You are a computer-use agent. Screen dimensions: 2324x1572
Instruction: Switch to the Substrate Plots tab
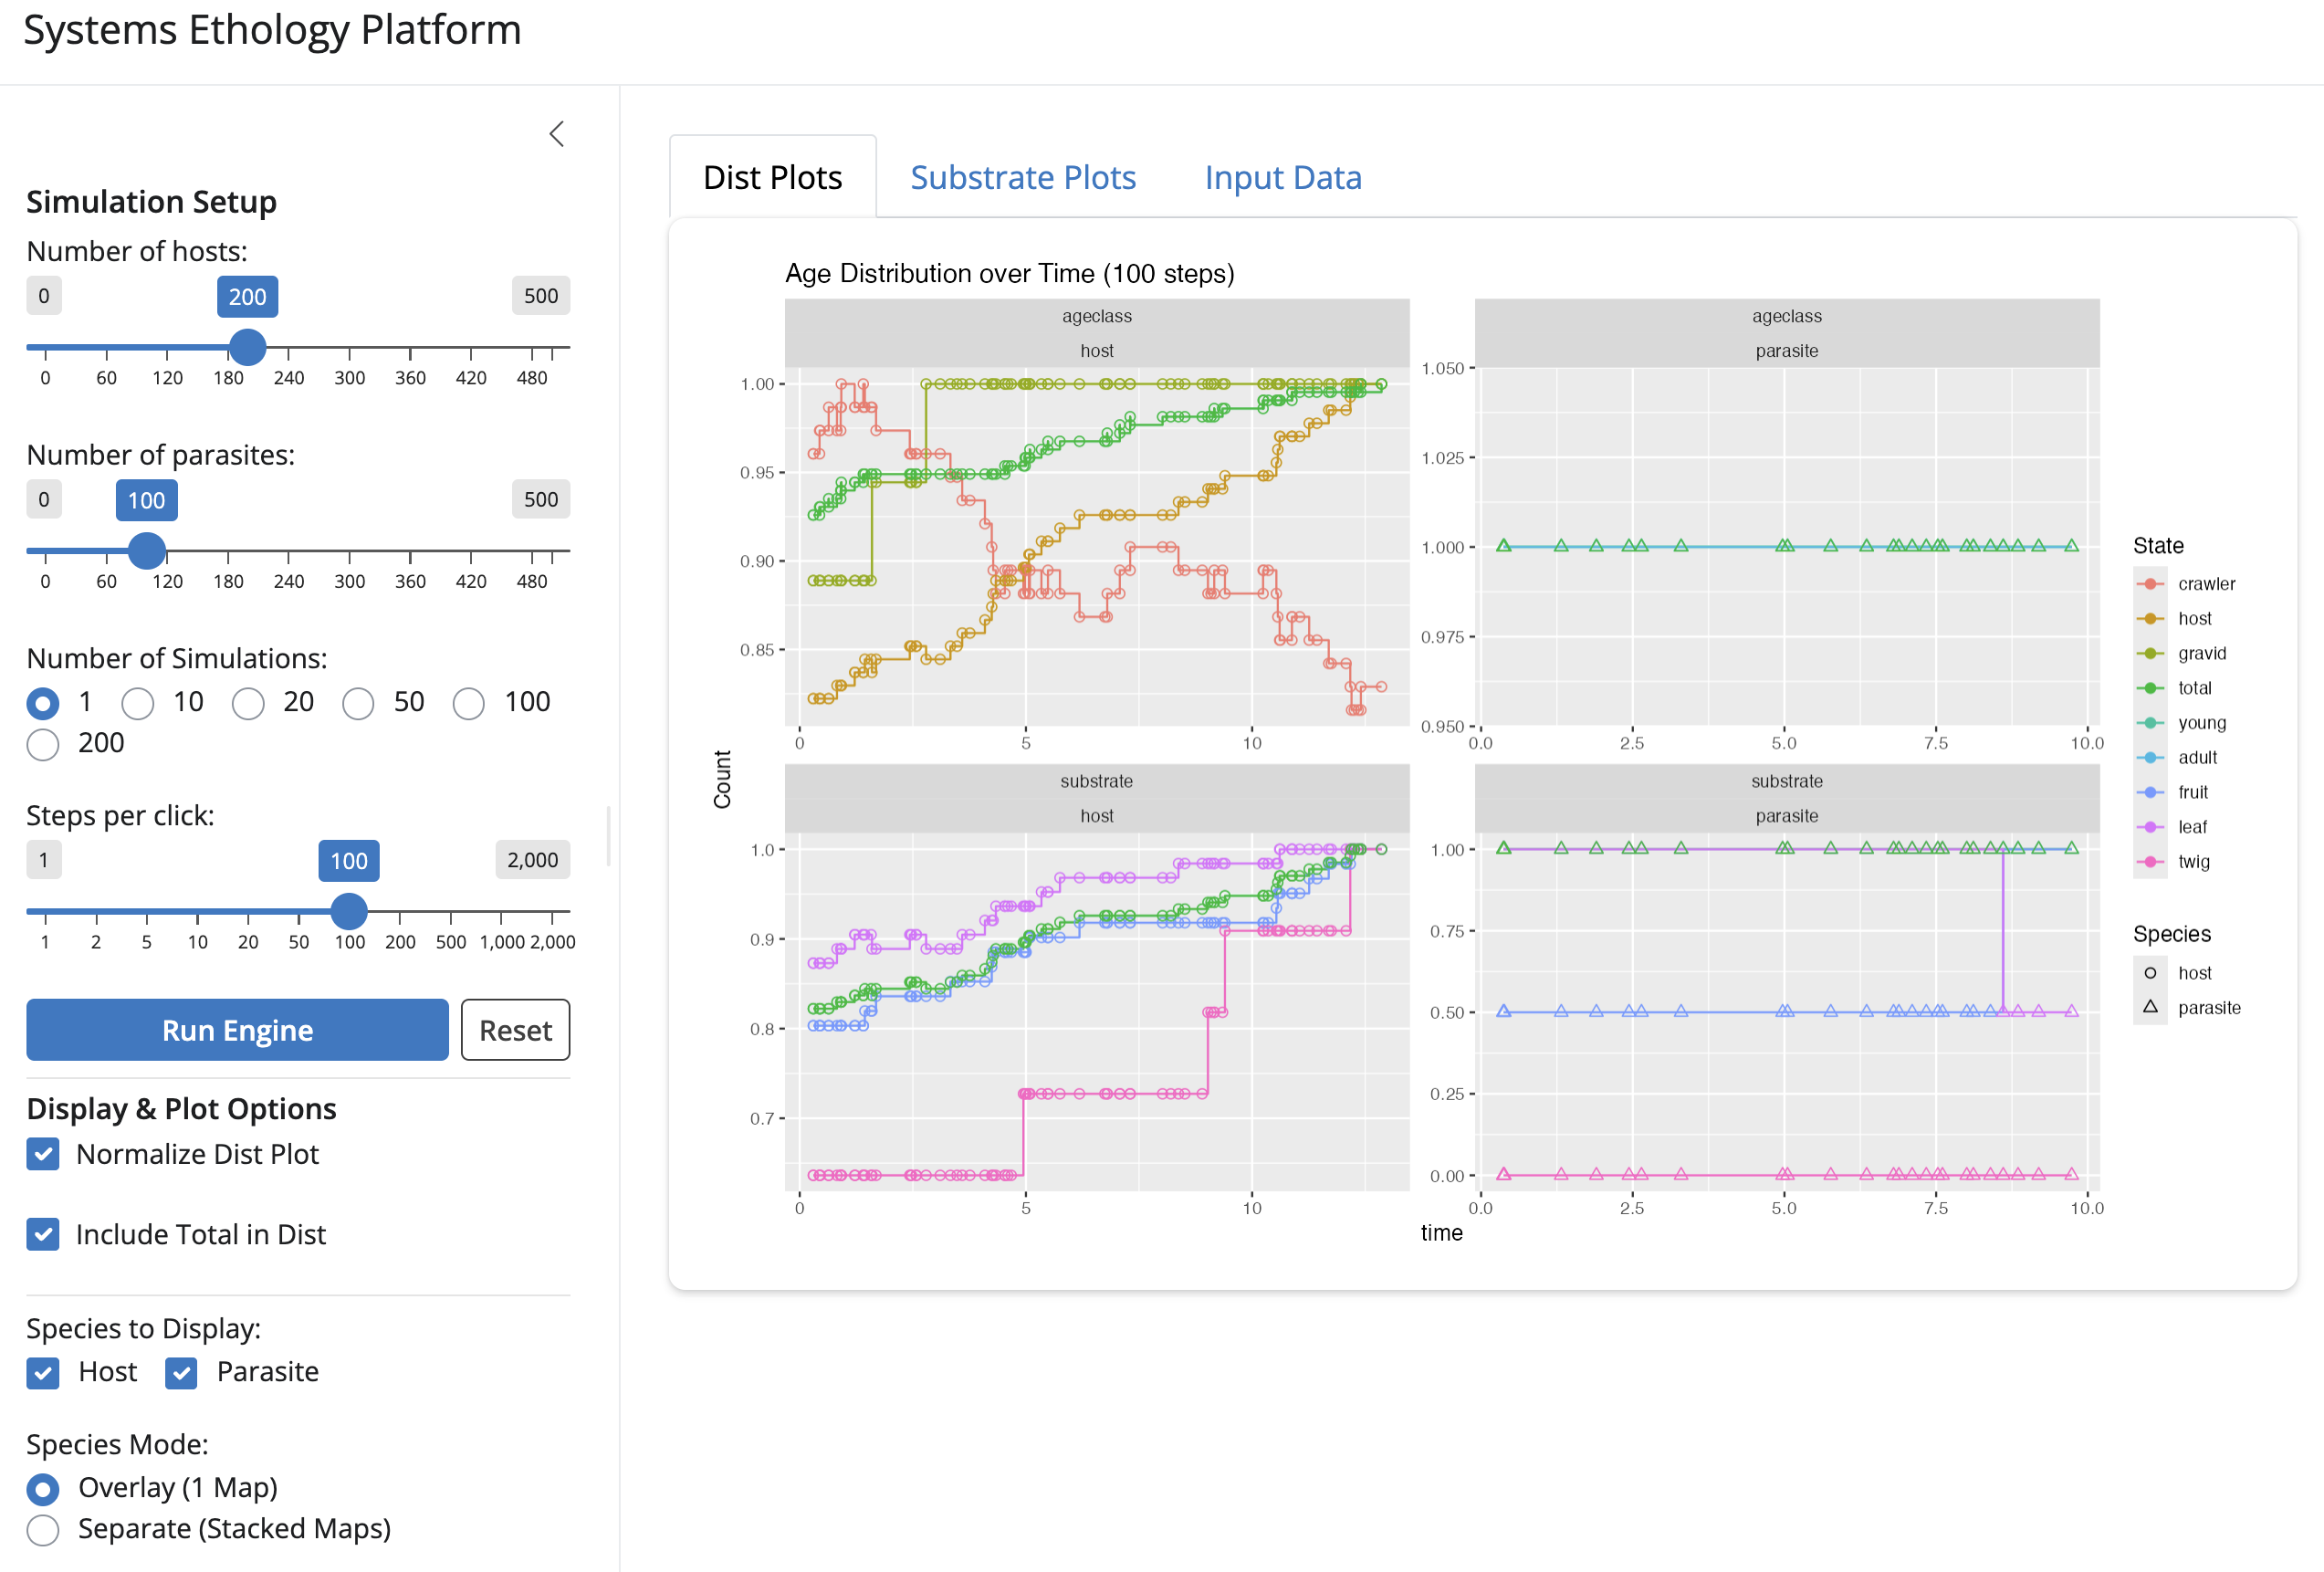click(x=1023, y=177)
